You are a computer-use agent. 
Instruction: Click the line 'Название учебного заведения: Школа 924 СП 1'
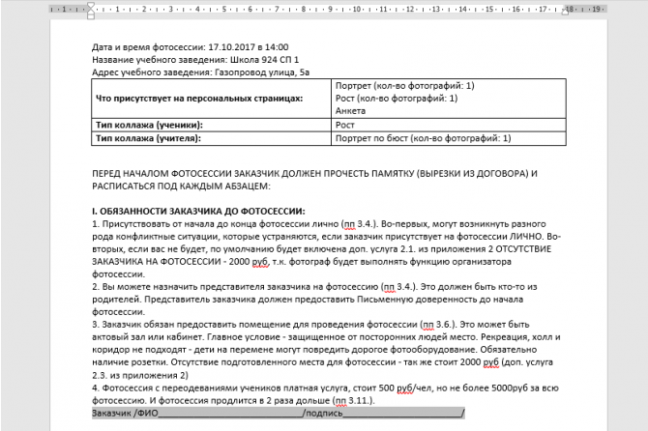195,60
